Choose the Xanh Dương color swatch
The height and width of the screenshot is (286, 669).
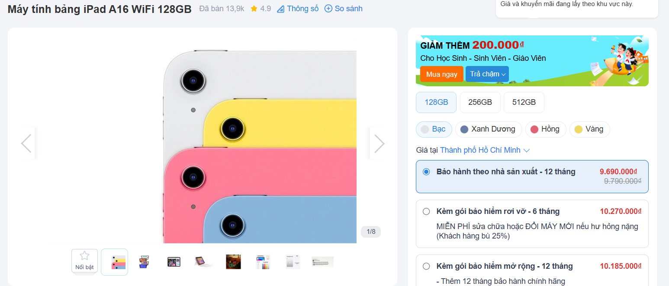[488, 129]
